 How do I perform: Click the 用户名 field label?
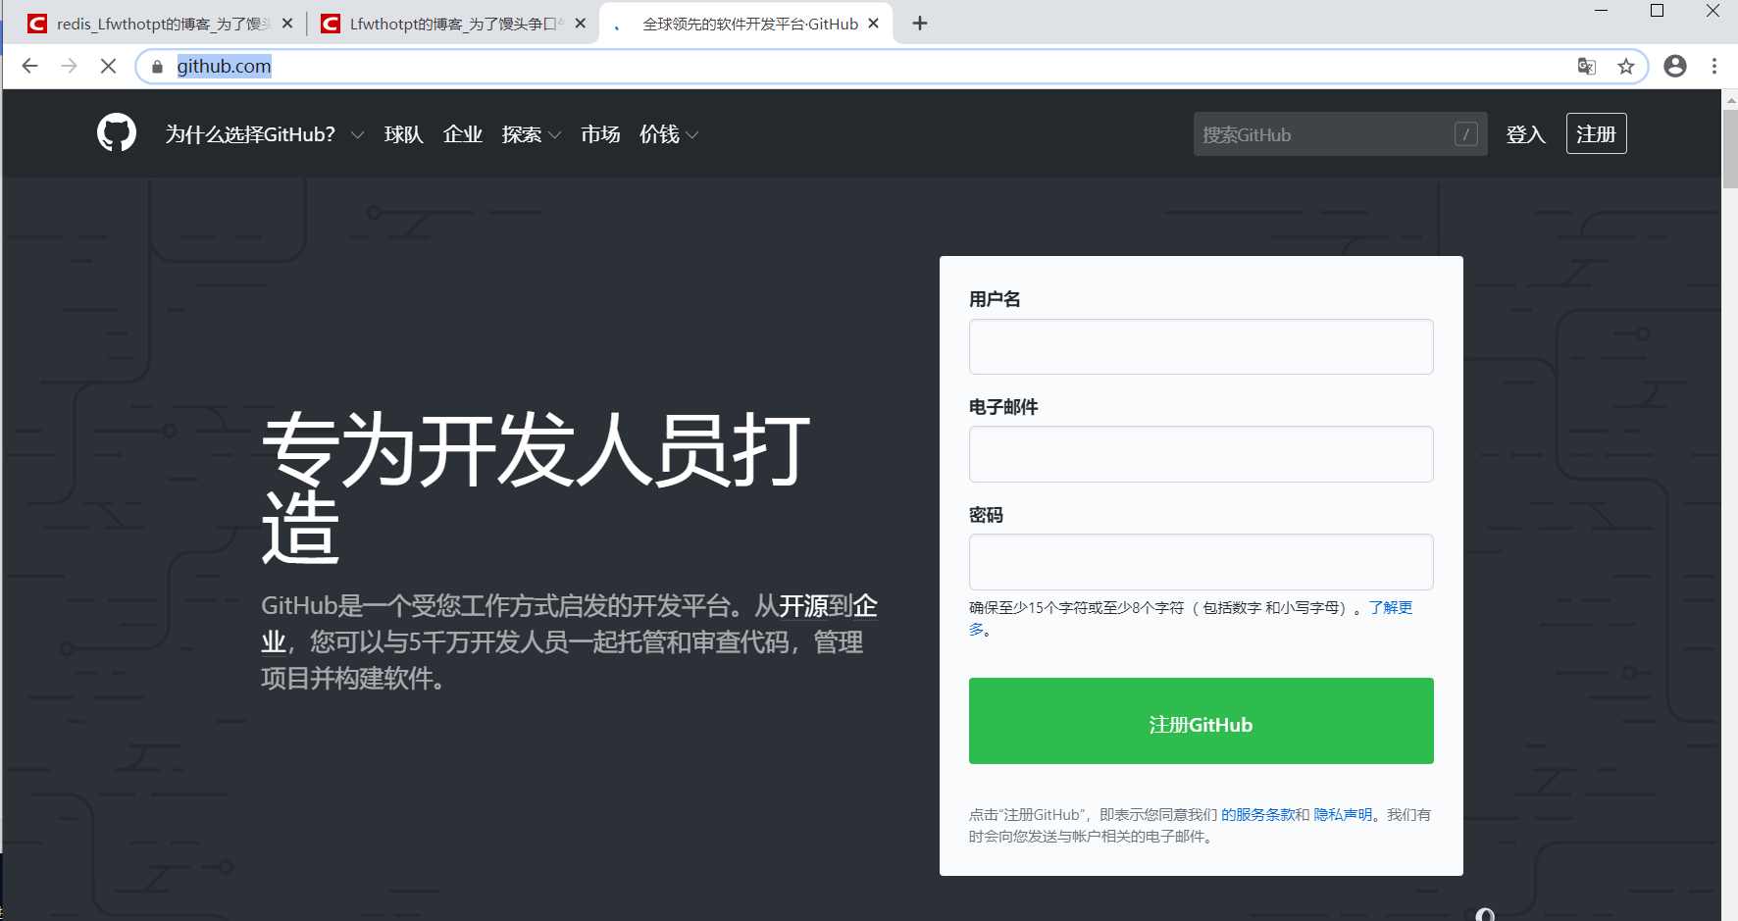coord(995,299)
